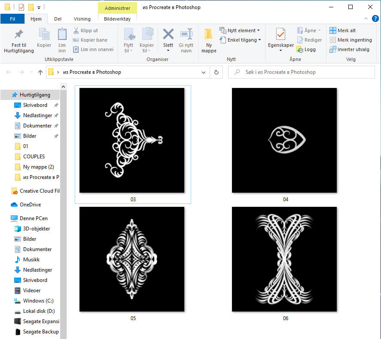Image resolution: width=381 pixels, height=339 pixels.
Task: Open the address bar history dropdown arrow
Action: click(203, 72)
